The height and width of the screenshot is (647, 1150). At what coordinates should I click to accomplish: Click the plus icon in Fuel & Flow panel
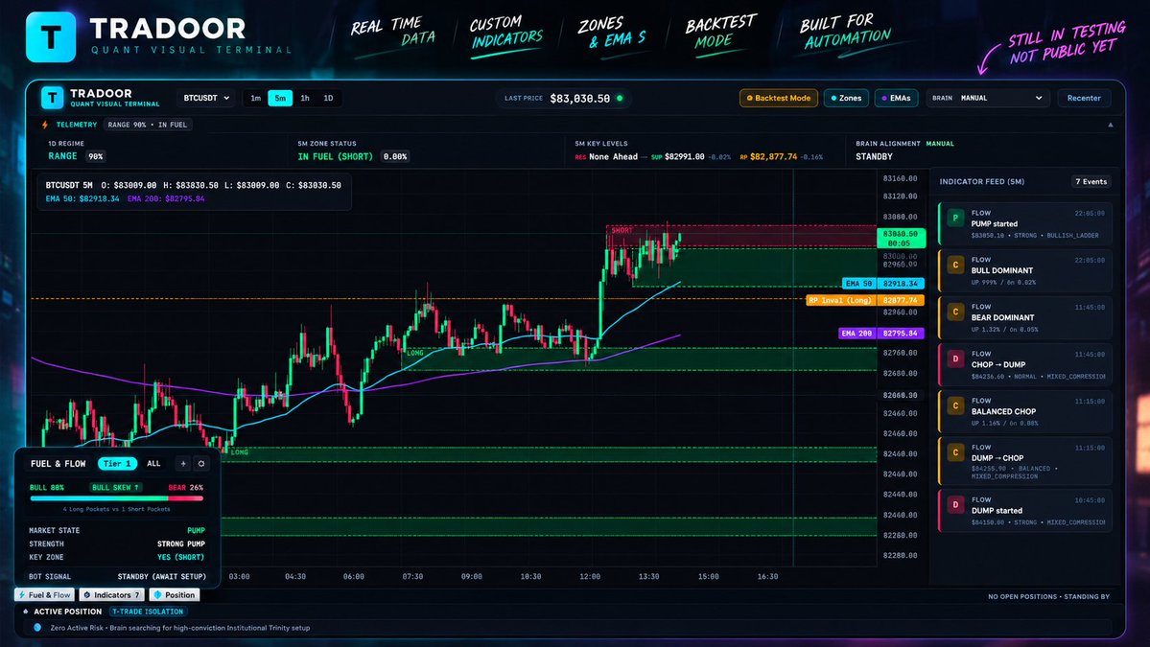(x=183, y=463)
